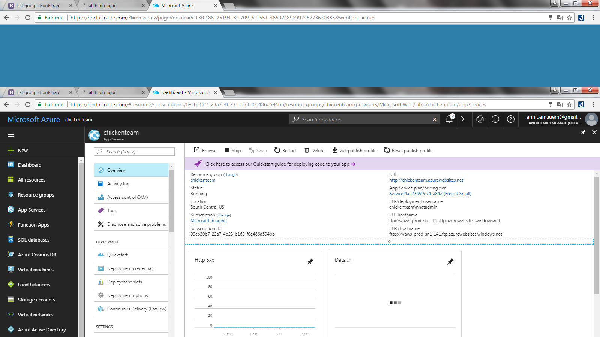Click the resource menu scrollbar
Screen dimensions: 600x337
(171, 201)
